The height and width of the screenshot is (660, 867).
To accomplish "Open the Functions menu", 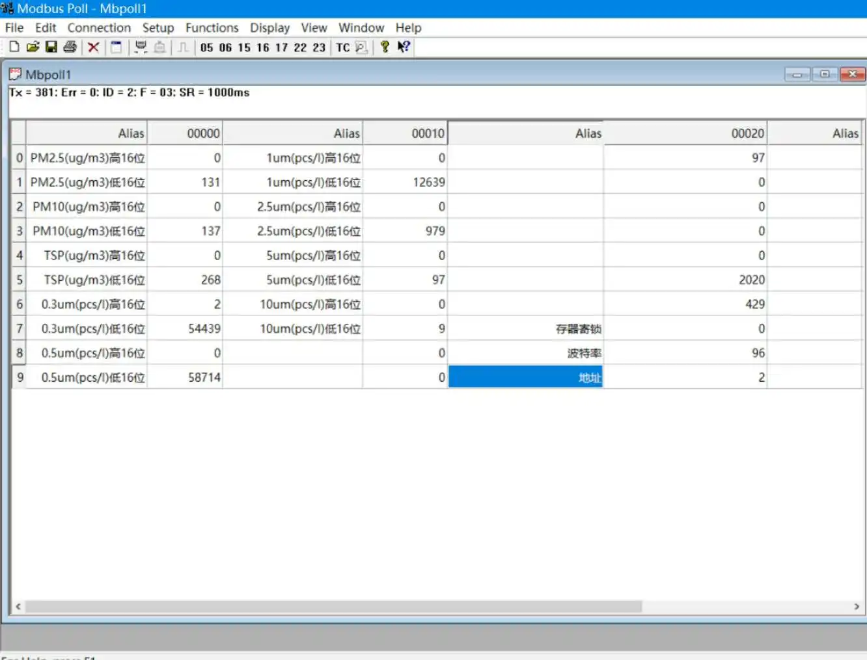I will pos(212,28).
